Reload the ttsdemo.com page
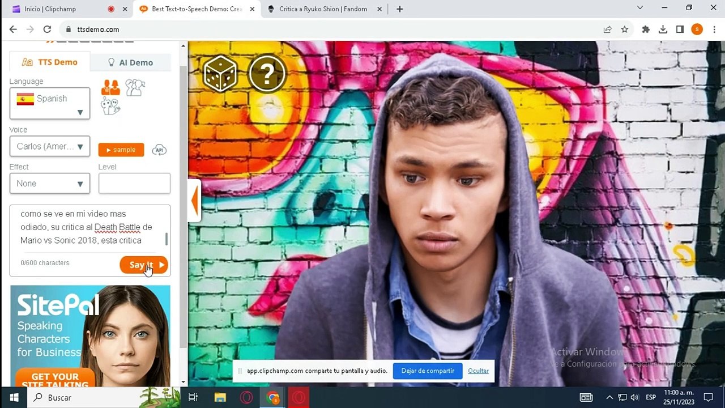725x408 pixels. 47,29
